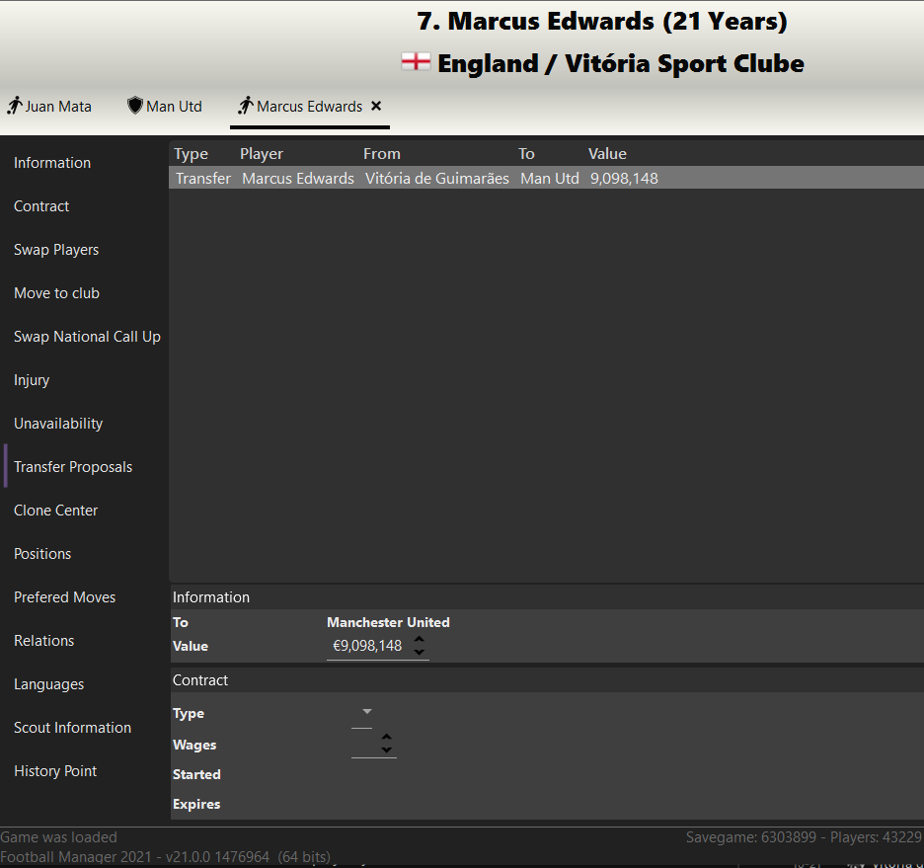Sort proposals by the Player column
Screen dimensions: 924x868
(x=262, y=154)
